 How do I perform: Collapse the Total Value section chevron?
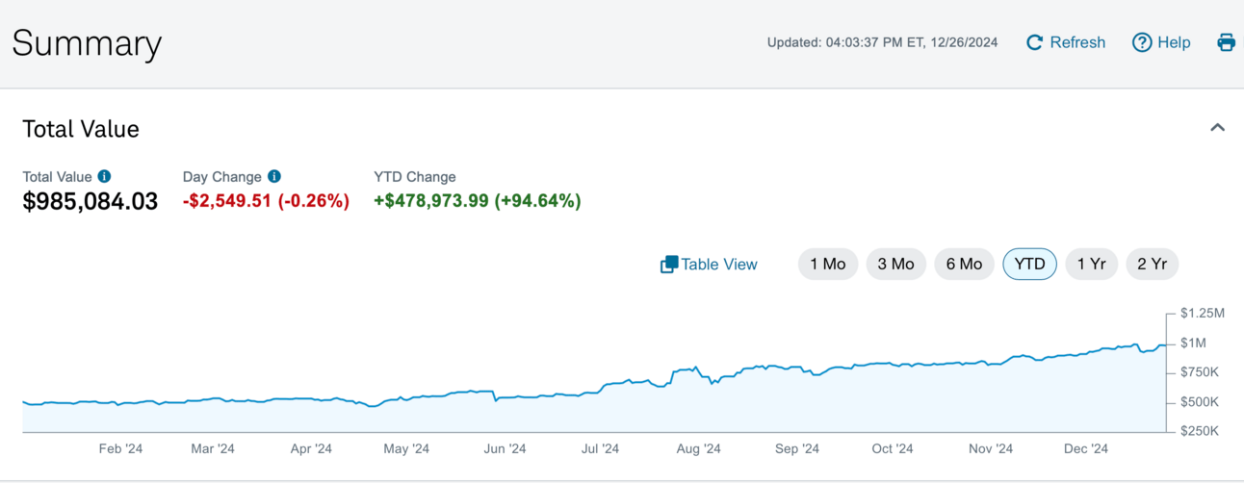(x=1217, y=128)
